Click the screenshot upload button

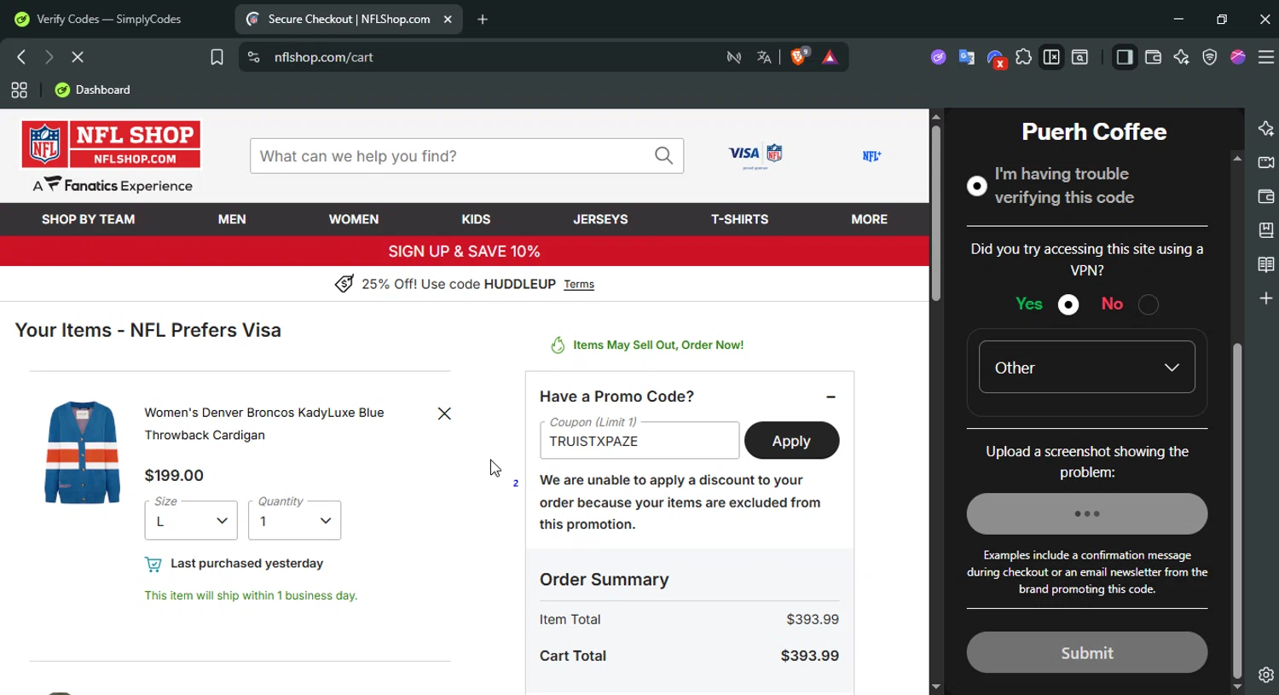(x=1087, y=514)
